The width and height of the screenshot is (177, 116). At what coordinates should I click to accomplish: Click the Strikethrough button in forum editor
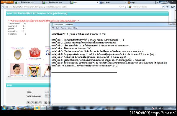point(40,103)
